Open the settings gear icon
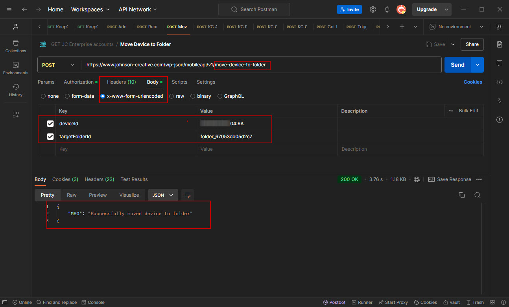The image size is (509, 307). click(373, 9)
